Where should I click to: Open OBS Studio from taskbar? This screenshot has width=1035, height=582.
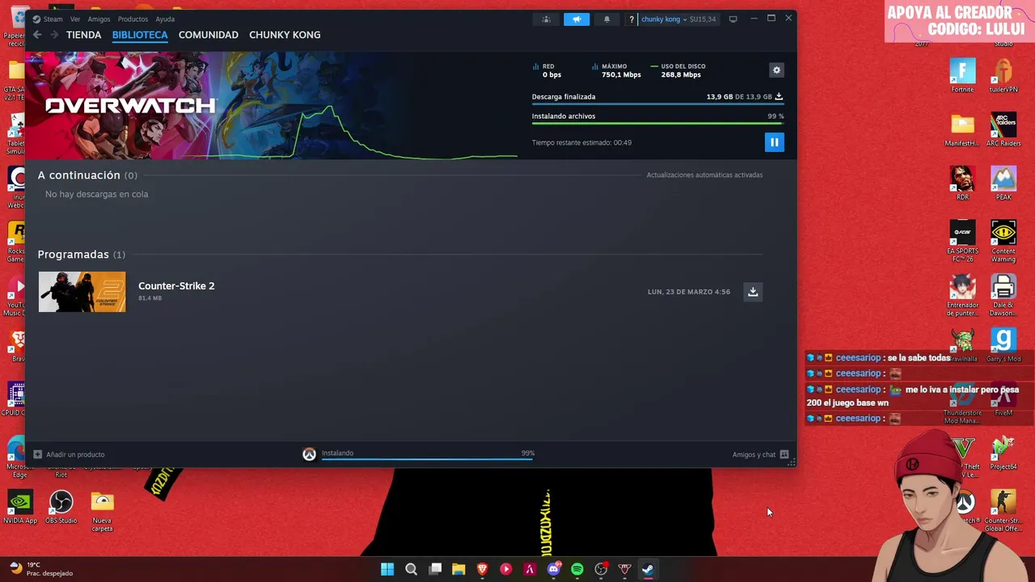[601, 569]
